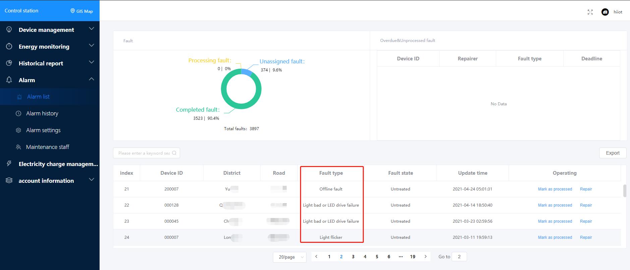Click the Light flicker cell
630x270 pixels.
coord(331,237)
